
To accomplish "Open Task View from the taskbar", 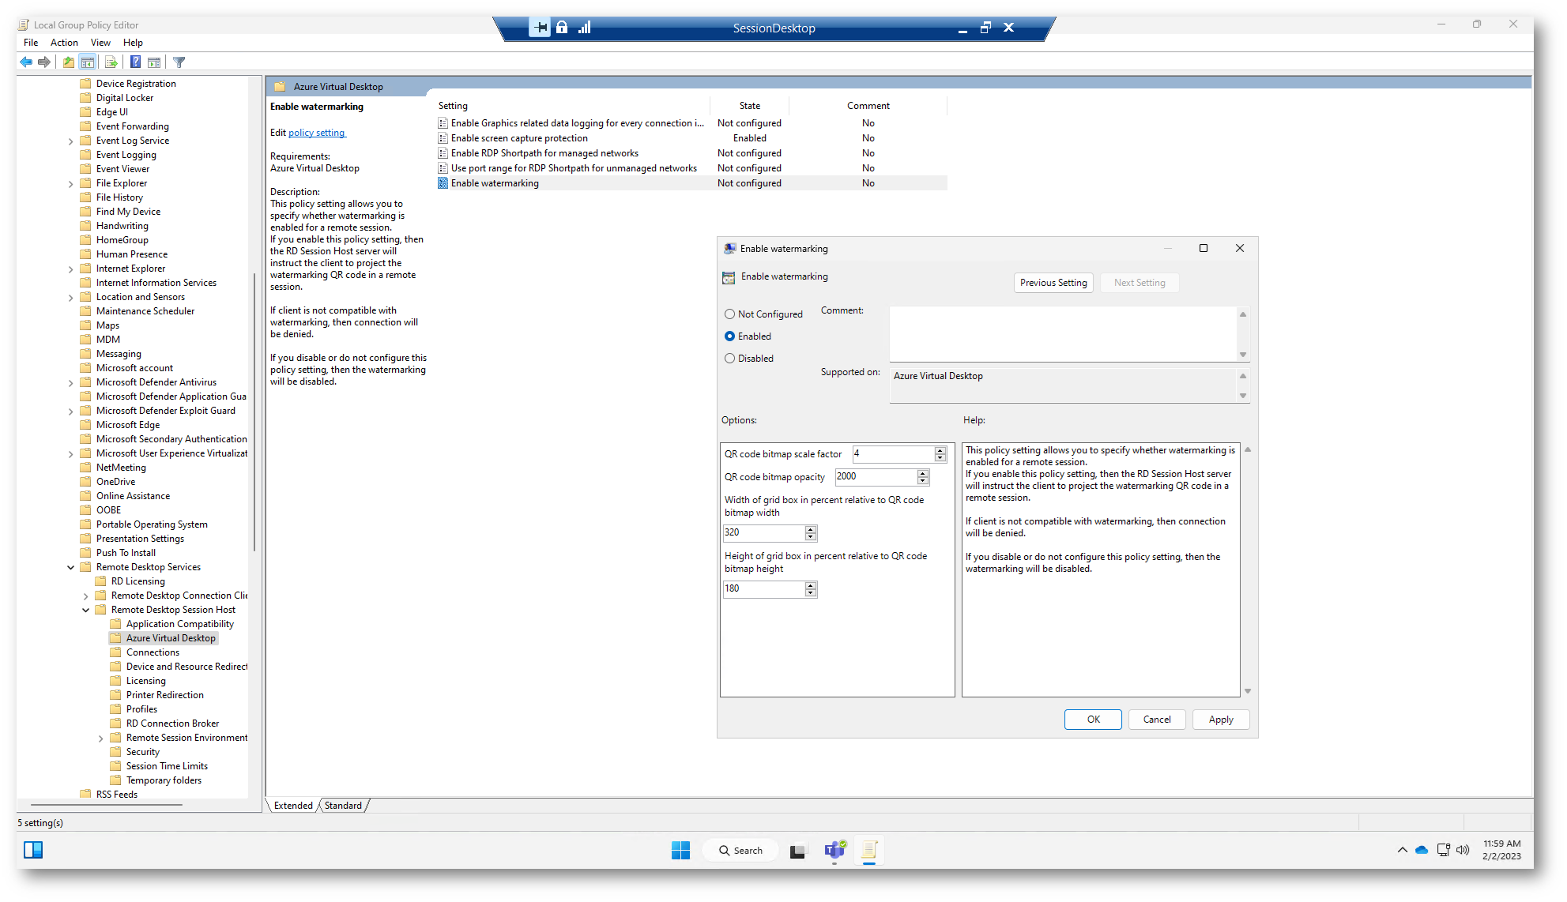I will click(x=797, y=851).
